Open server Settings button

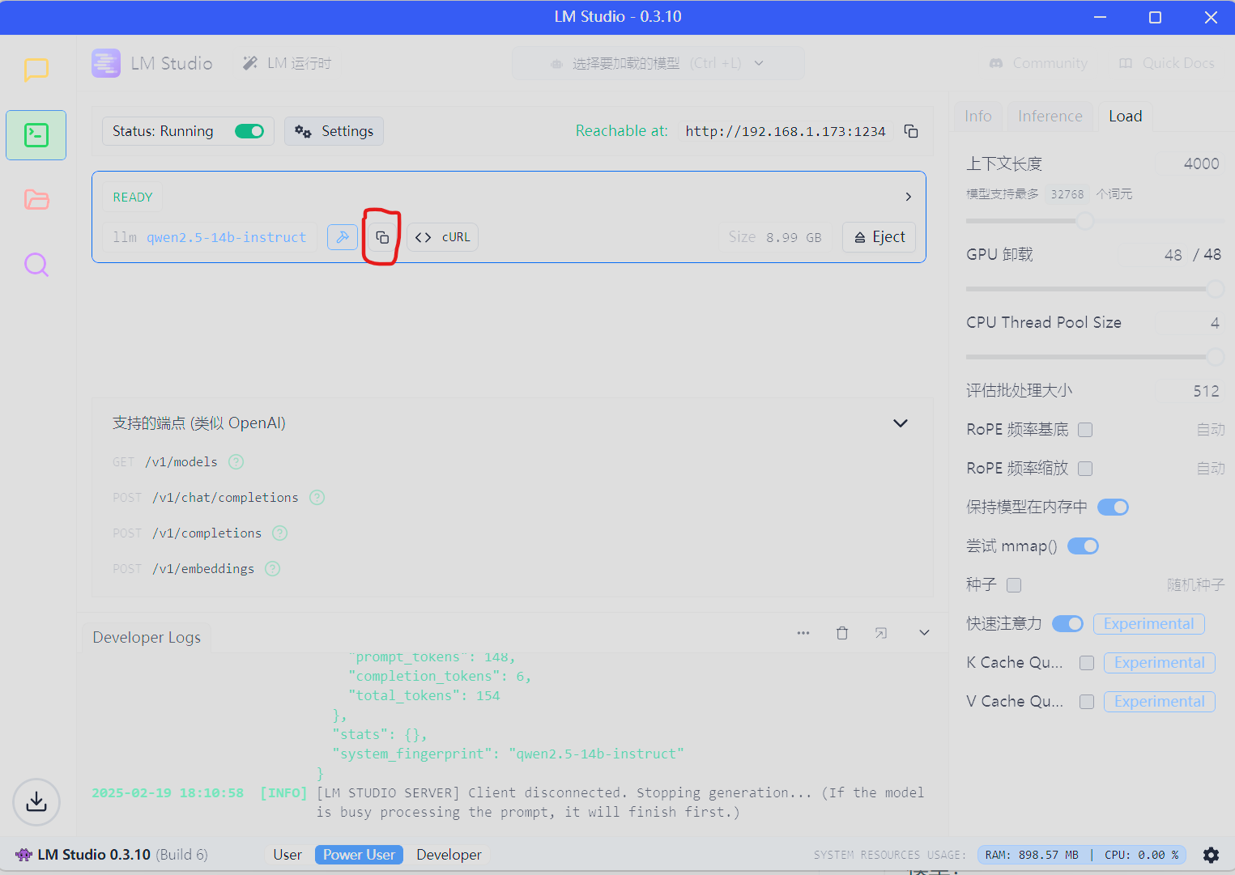click(x=334, y=131)
